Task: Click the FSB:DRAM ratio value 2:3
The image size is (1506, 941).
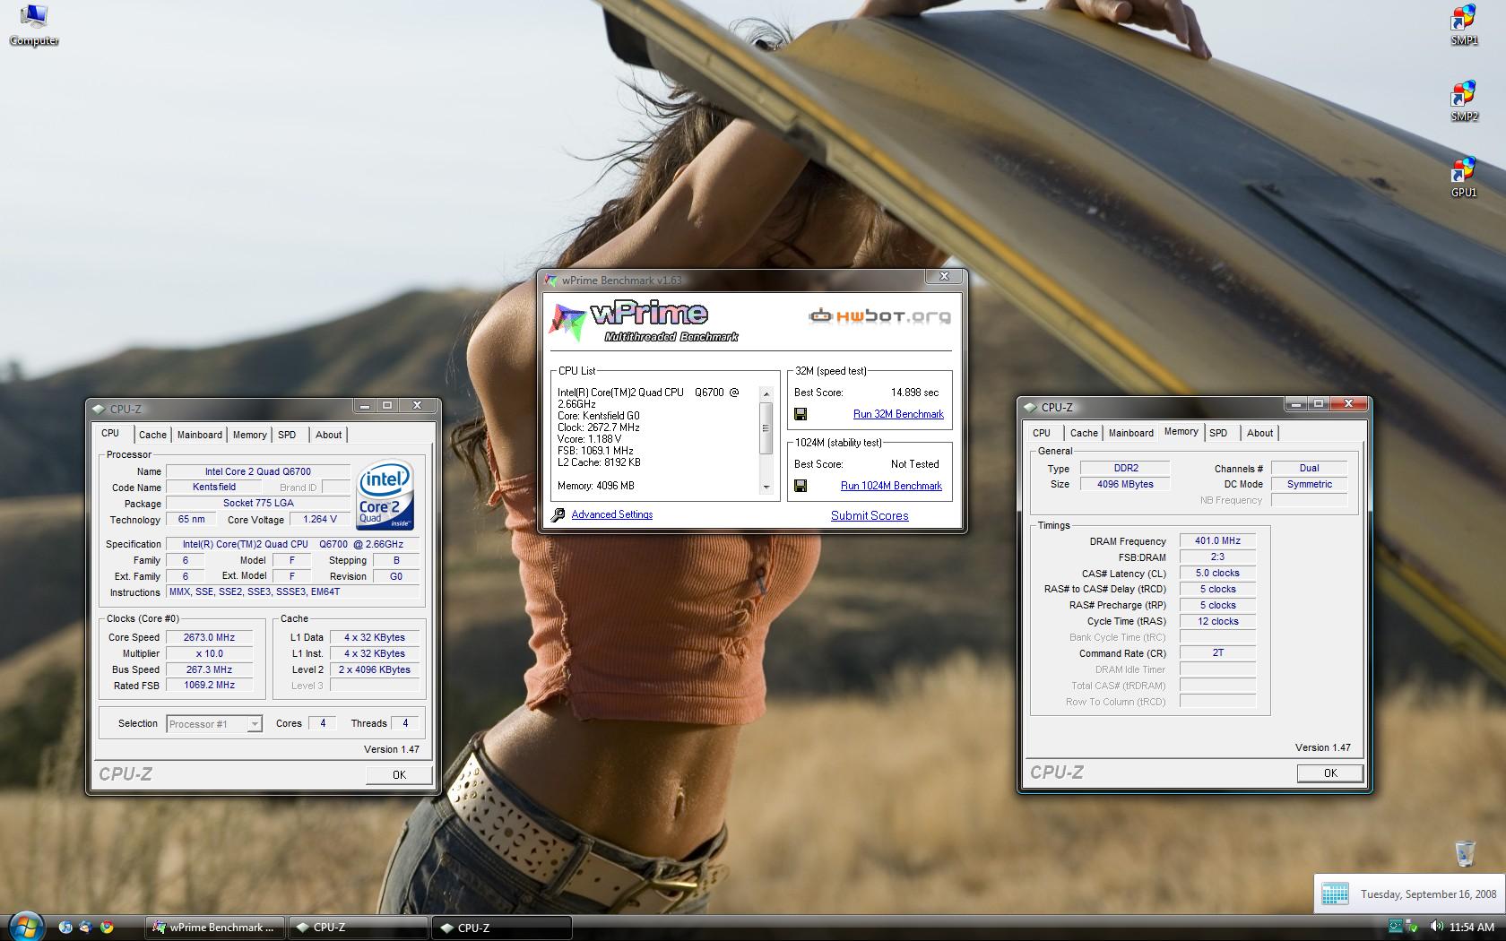Action: point(1217,557)
